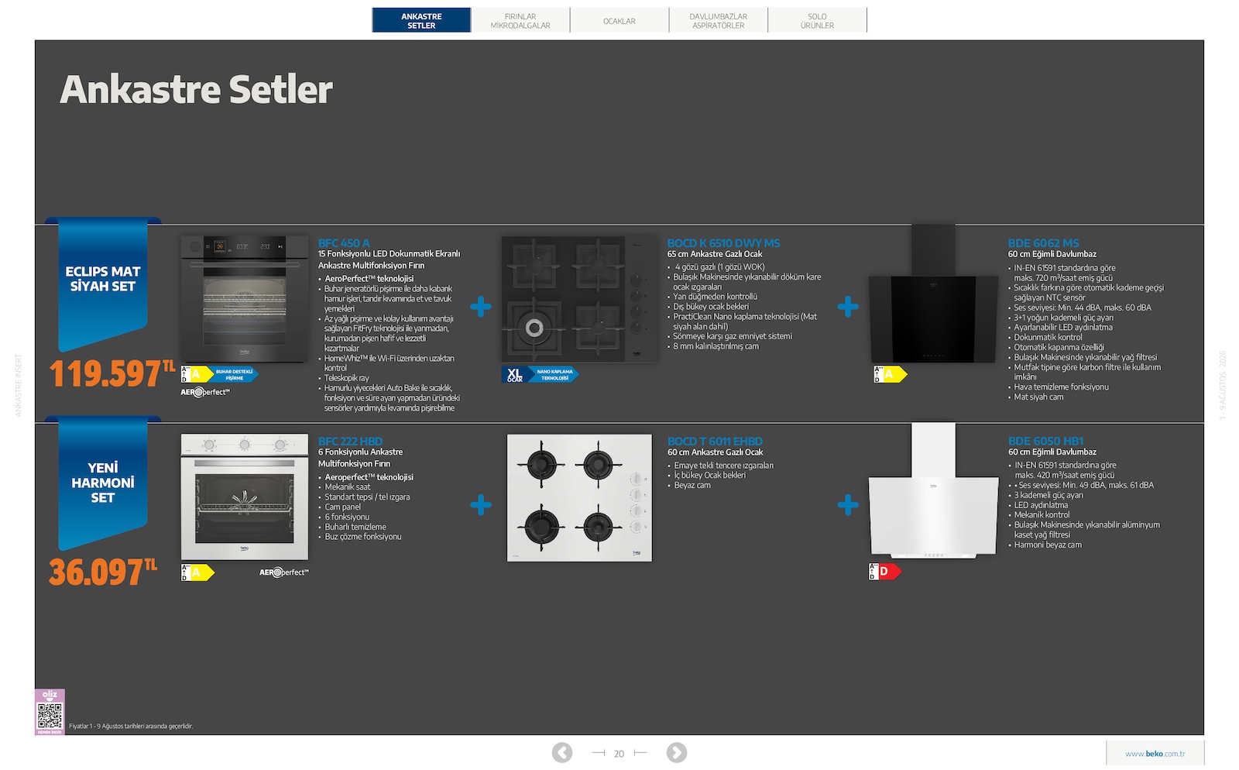Open the Solo Ürünler tab
This screenshot has width=1239, height=770.
[x=818, y=20]
